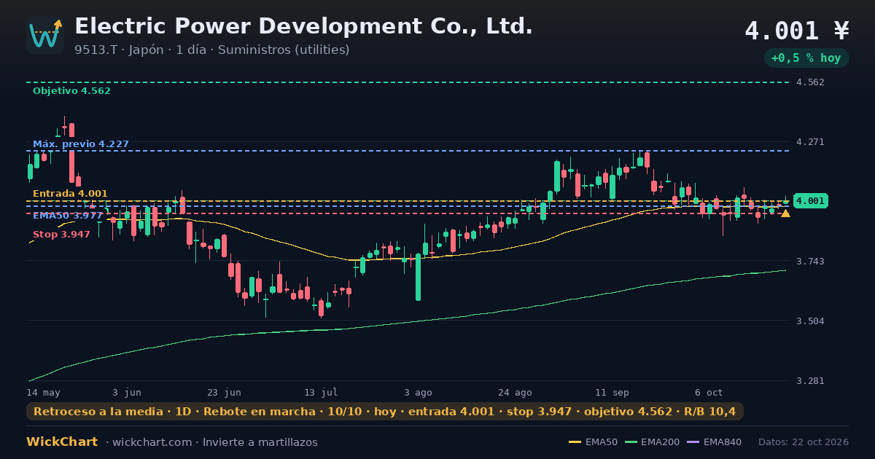Image resolution: width=875 pixels, height=459 pixels.
Task: Click the 6 oct date label
Action: pyautogui.click(x=709, y=392)
